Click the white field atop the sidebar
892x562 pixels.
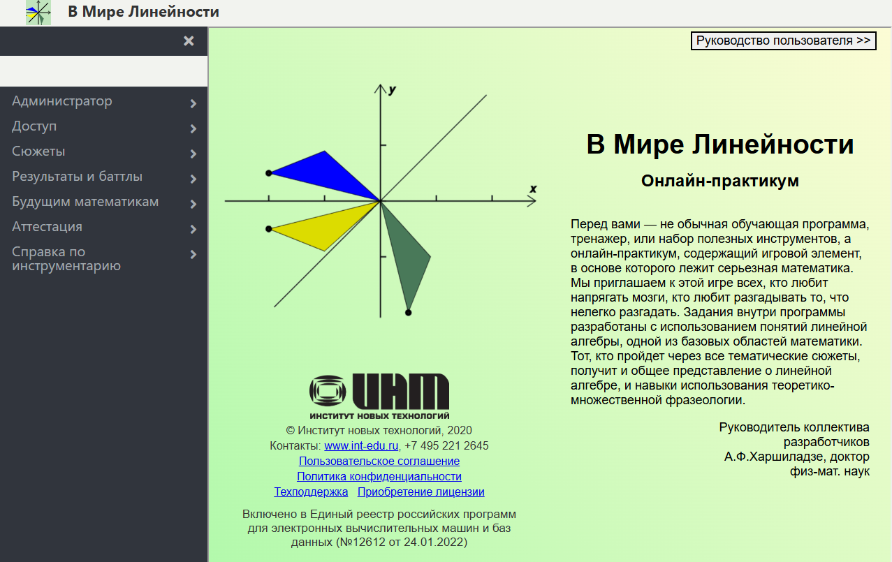tap(103, 71)
